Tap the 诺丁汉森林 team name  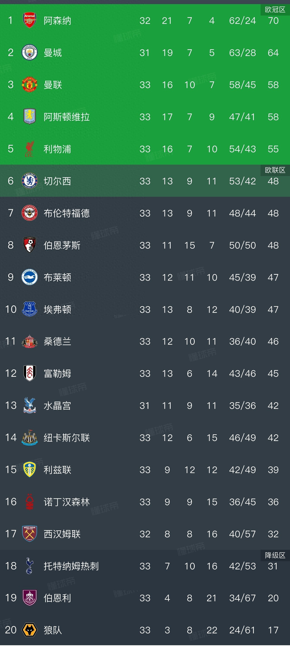(x=67, y=502)
